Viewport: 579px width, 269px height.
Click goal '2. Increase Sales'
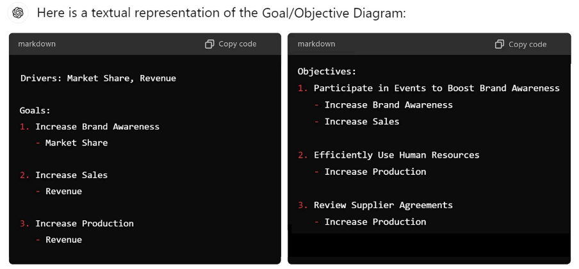pyautogui.click(x=63, y=175)
